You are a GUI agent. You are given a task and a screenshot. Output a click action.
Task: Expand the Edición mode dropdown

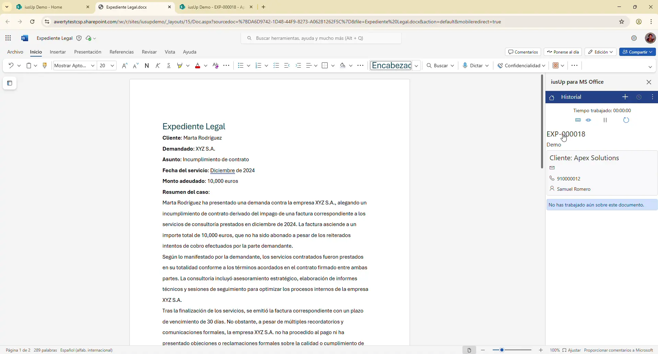coord(600,52)
